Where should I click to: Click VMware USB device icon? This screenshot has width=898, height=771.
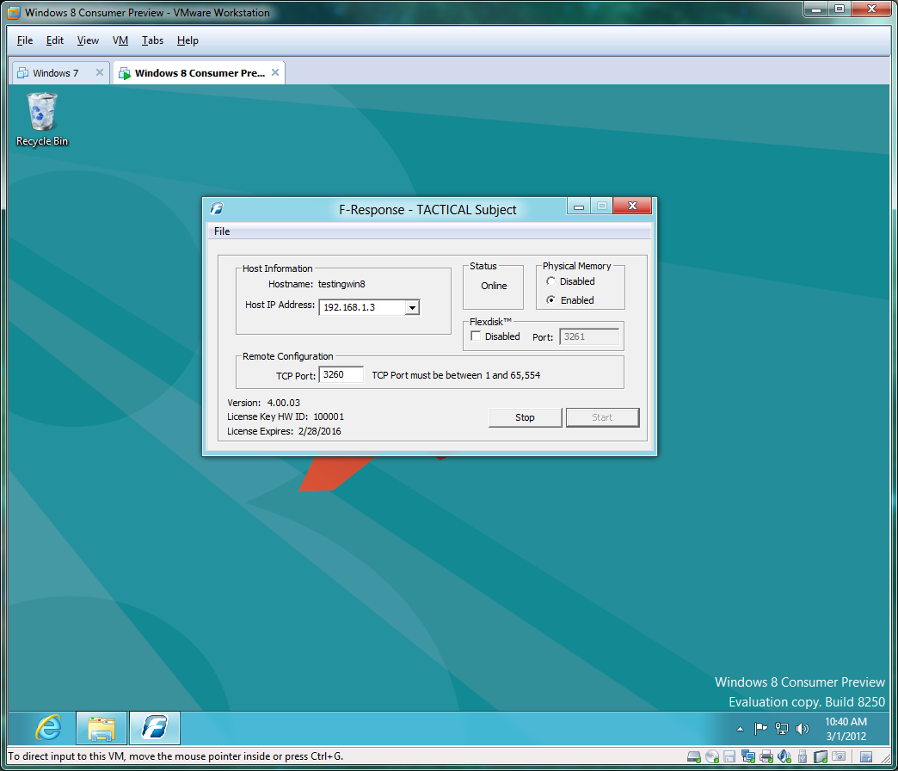tap(803, 756)
